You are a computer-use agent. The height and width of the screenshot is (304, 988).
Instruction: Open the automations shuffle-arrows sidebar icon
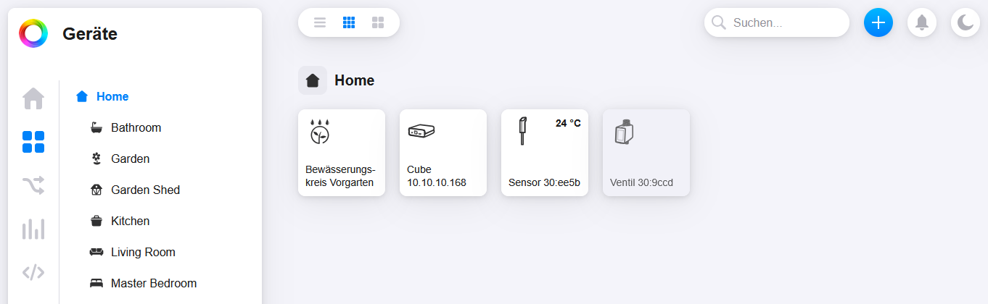[x=33, y=185]
